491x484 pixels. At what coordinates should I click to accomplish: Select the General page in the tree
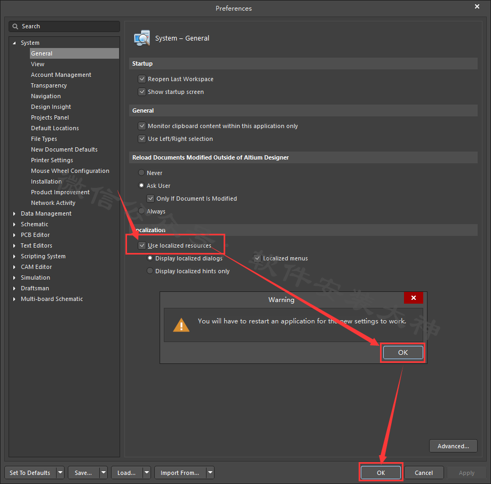click(x=74, y=53)
